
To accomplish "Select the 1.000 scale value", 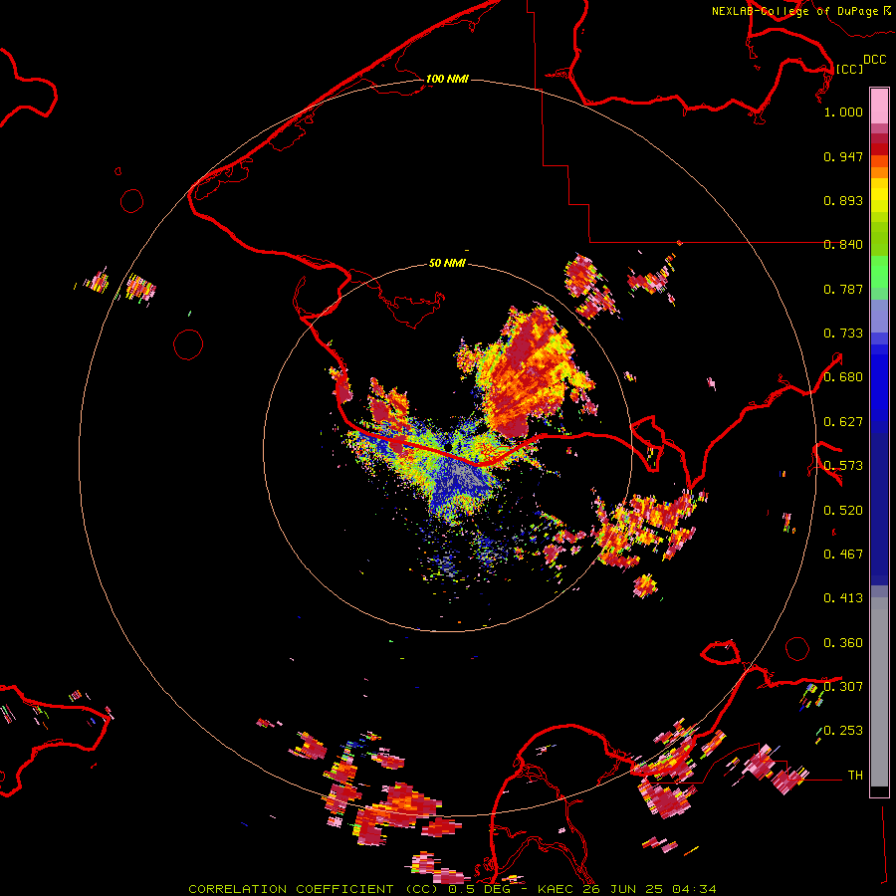I will 843,112.
